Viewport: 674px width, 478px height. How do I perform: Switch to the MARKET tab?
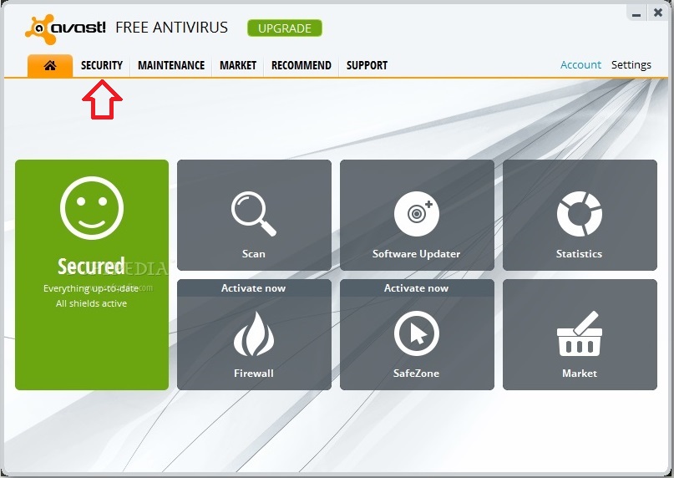click(x=238, y=65)
